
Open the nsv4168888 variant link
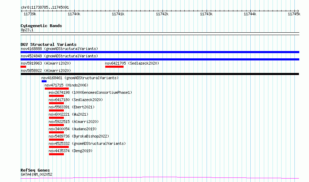59,49
